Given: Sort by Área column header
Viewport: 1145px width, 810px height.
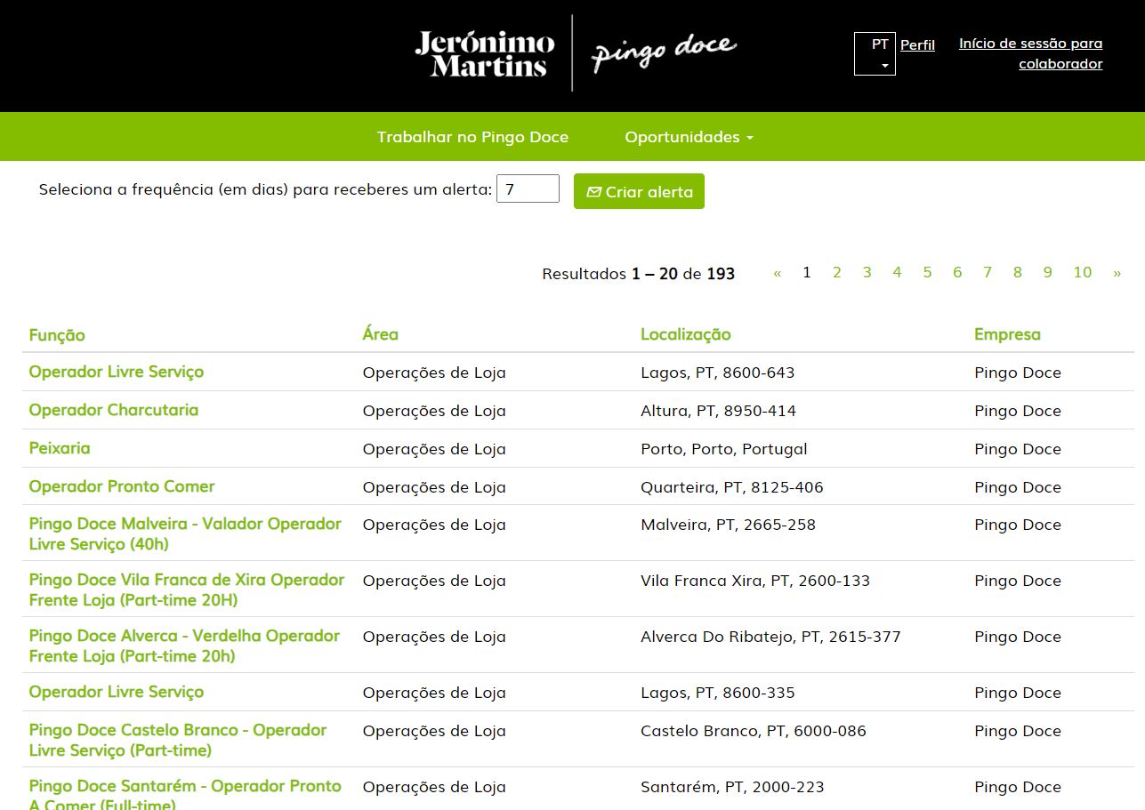Looking at the screenshot, I should pos(380,334).
